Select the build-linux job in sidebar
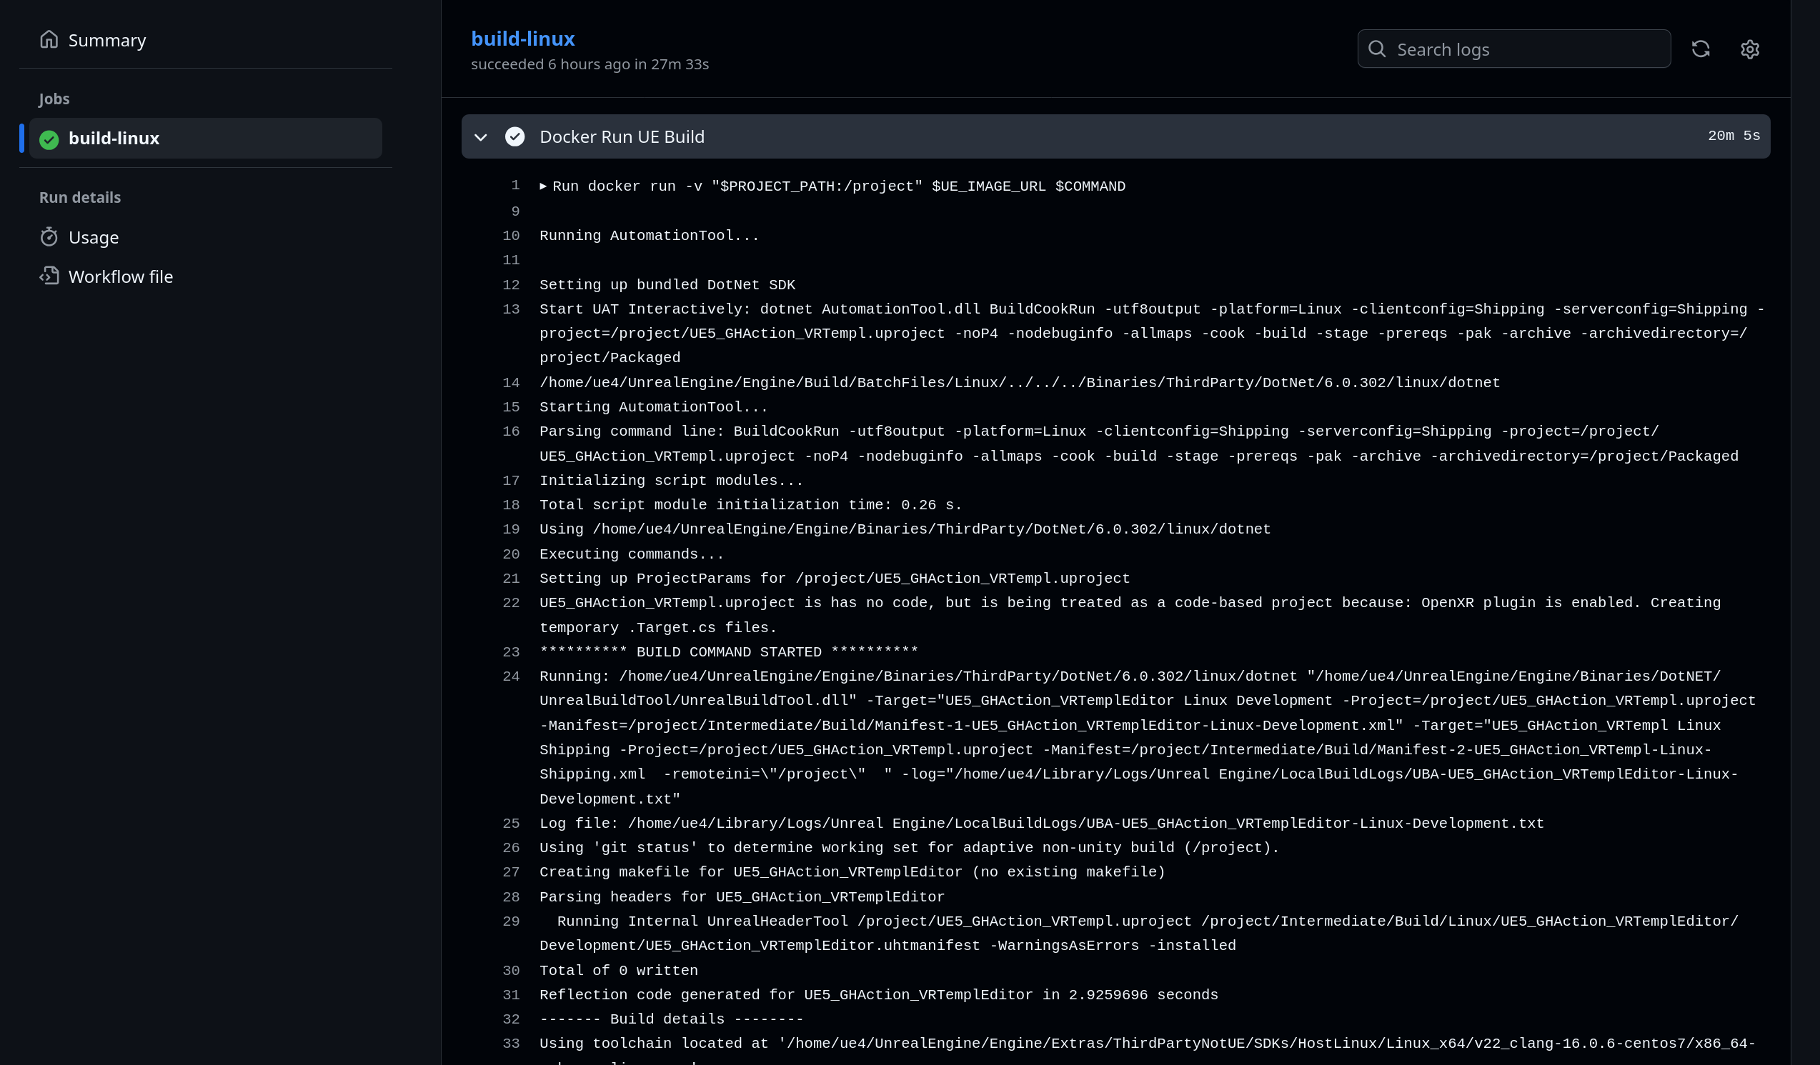1820x1065 pixels. (114, 139)
